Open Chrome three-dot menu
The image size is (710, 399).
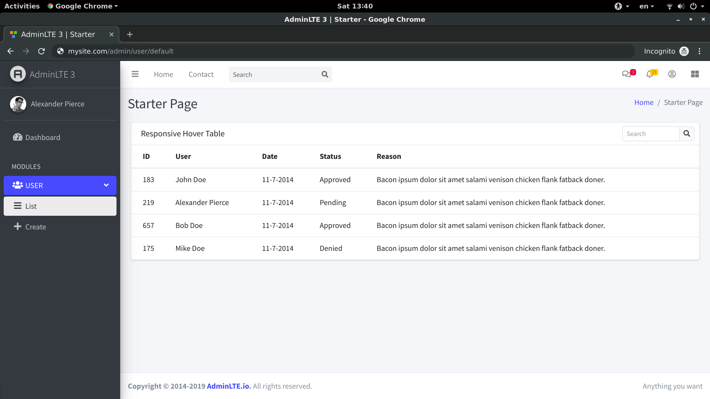pyautogui.click(x=699, y=51)
